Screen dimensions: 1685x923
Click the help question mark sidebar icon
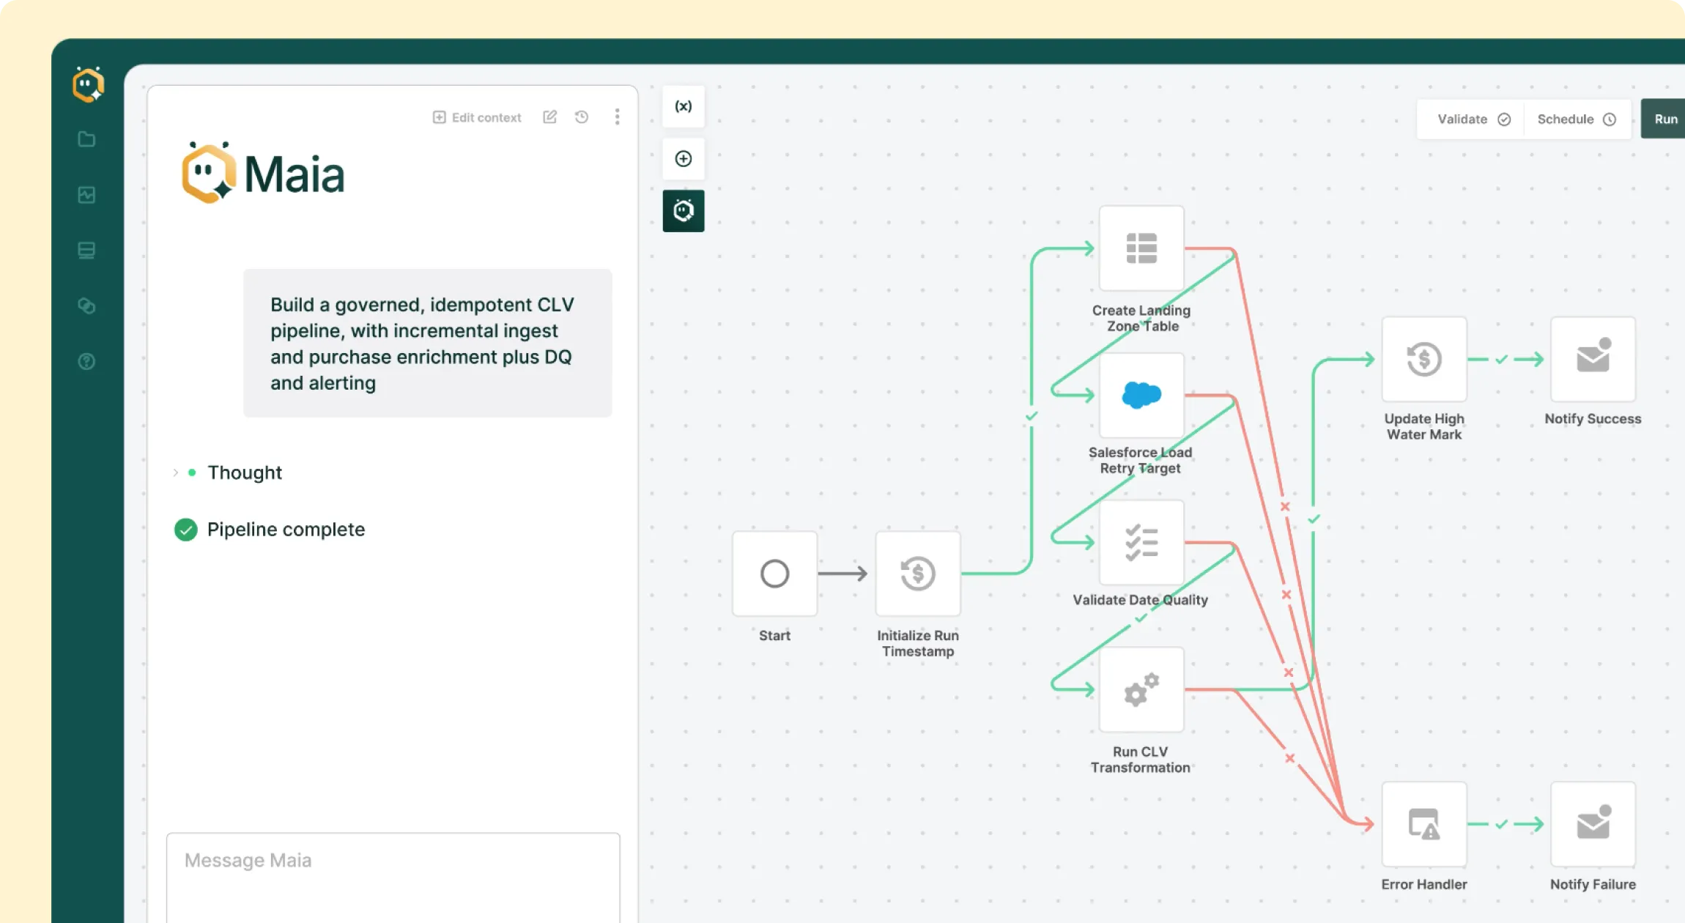tap(86, 361)
